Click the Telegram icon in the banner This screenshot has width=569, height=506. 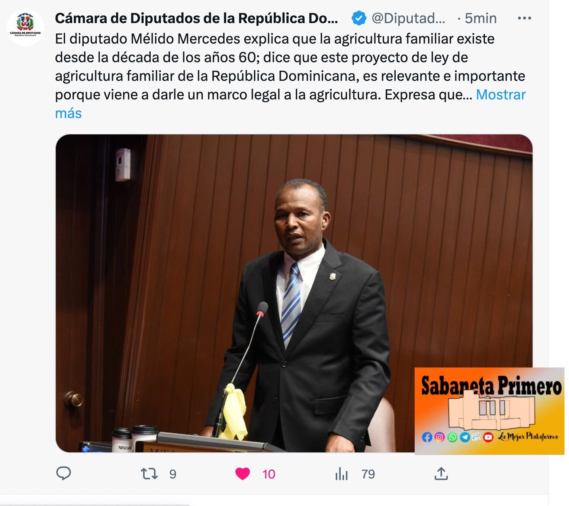[465, 437]
